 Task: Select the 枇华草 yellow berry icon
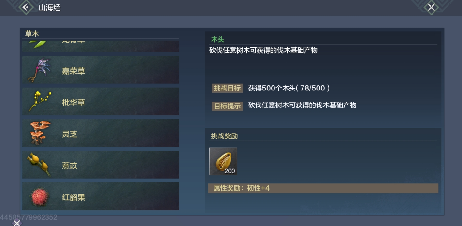click(40, 102)
